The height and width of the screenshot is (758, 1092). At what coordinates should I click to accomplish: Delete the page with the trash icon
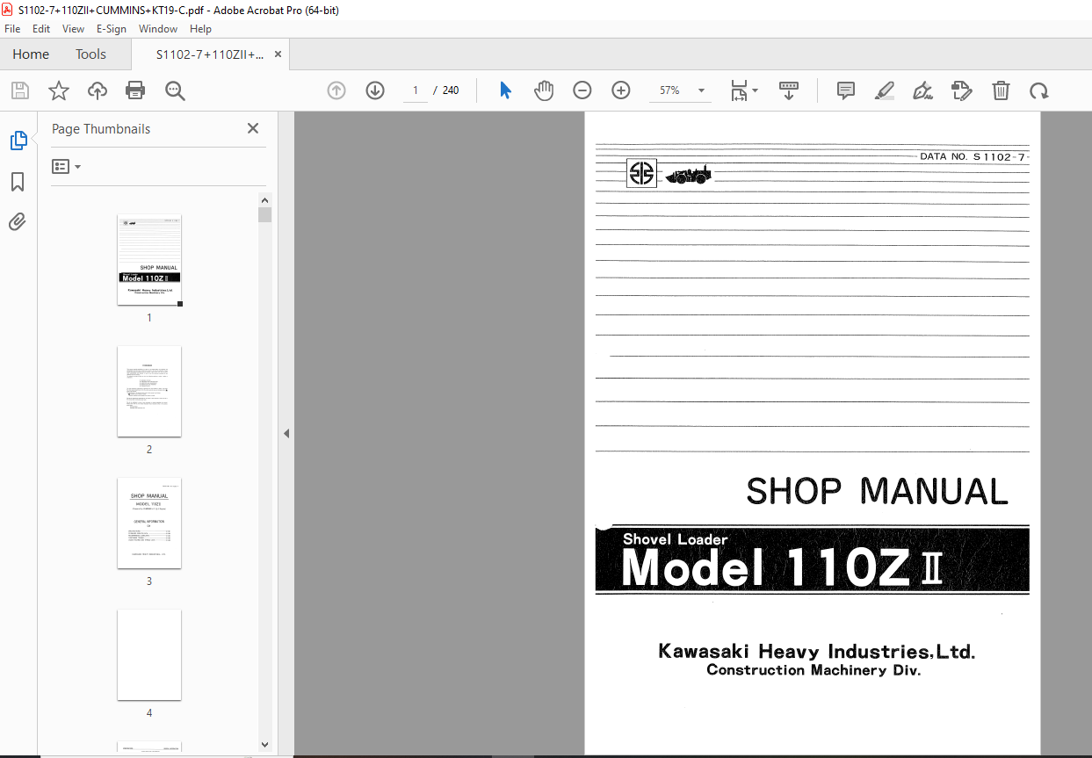1001,90
